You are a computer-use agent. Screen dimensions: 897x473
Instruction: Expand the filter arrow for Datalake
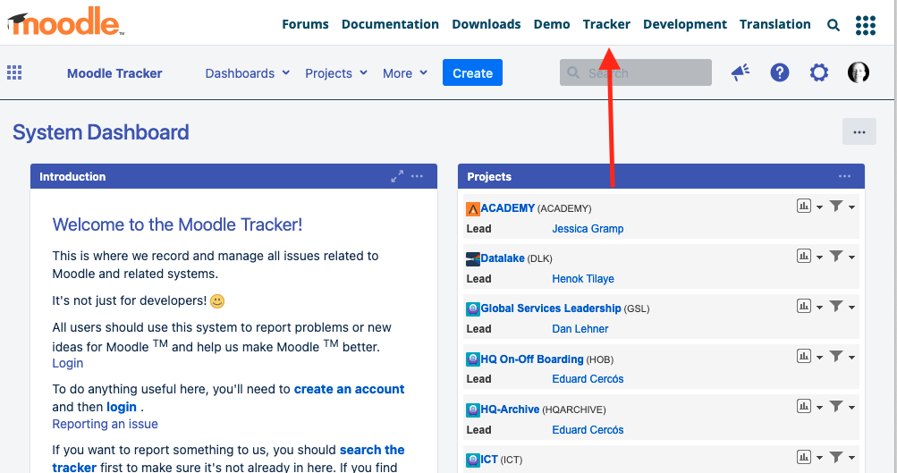click(x=851, y=258)
